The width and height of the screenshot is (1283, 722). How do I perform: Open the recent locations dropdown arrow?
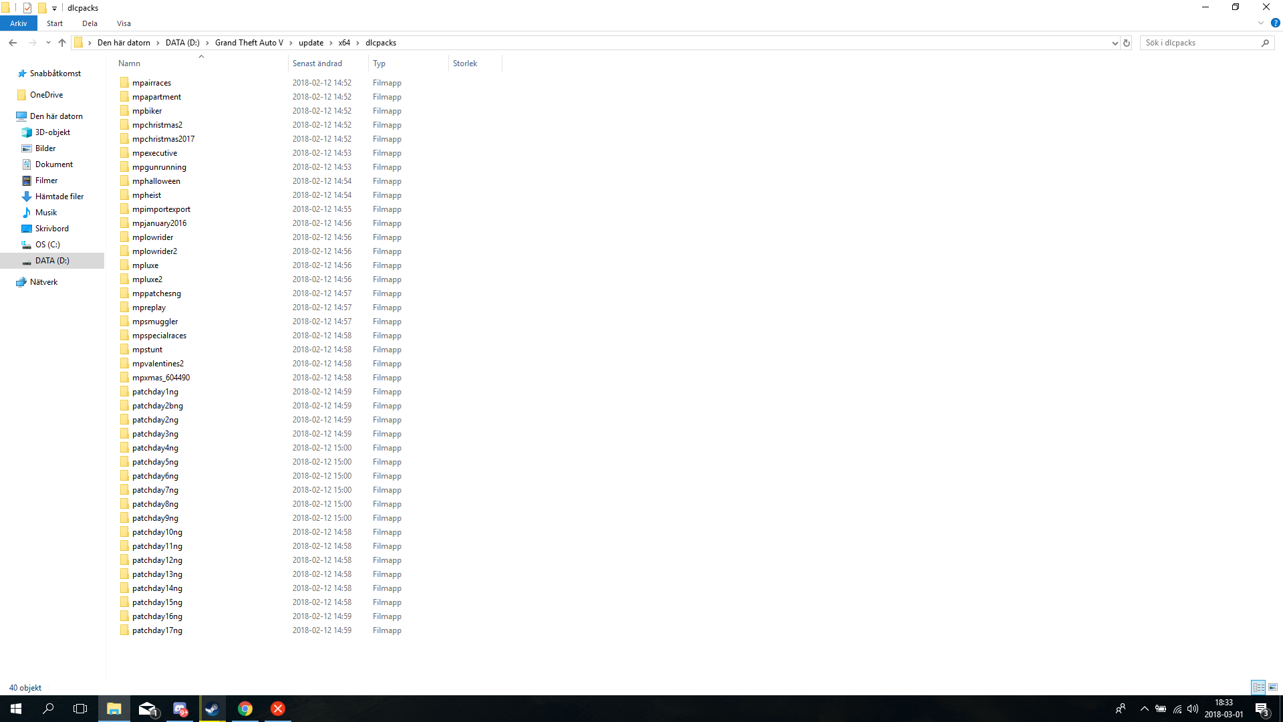(x=48, y=43)
